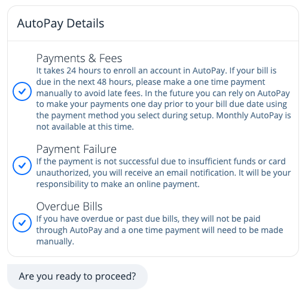
Task: Click 'responsibility to make an online payment' line
Action: pos(118,184)
